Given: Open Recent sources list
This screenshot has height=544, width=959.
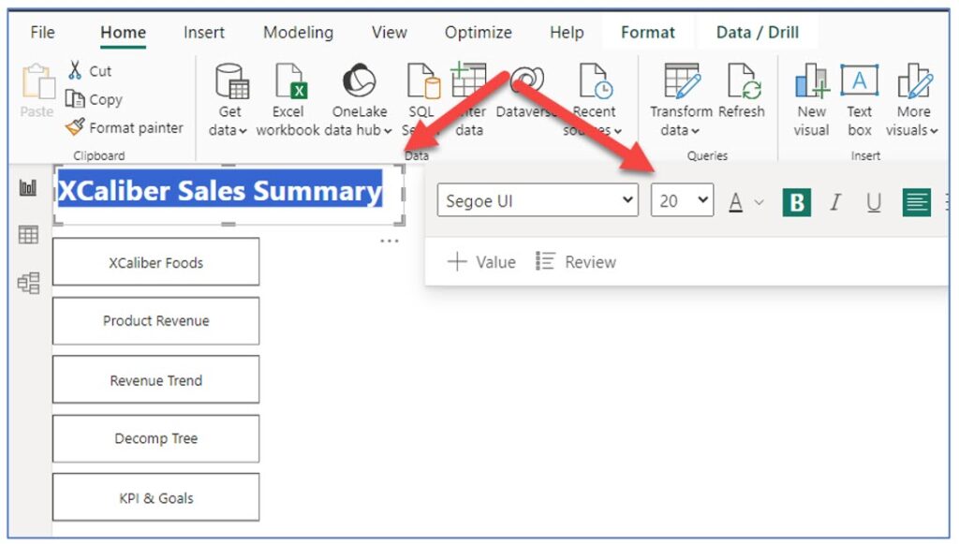Looking at the screenshot, I should [x=593, y=99].
